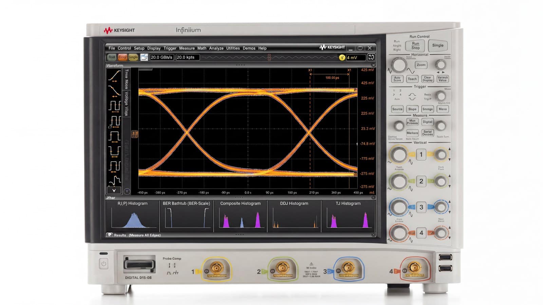Open the Trigger menu
The height and width of the screenshot is (305, 543).
pyautogui.click(x=170, y=48)
